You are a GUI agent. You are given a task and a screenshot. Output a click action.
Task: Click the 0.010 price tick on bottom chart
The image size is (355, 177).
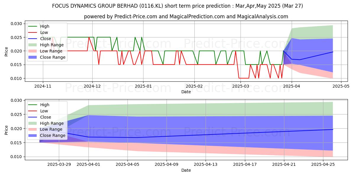click(x=17, y=157)
